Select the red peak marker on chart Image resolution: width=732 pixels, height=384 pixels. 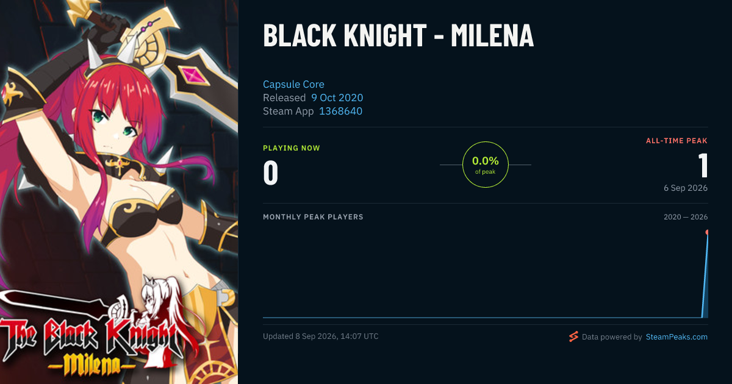707,232
